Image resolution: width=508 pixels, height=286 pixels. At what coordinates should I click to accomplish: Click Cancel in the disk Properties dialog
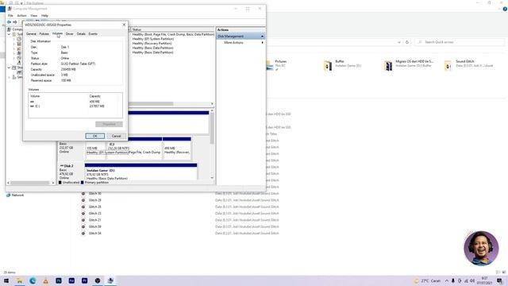pos(116,136)
